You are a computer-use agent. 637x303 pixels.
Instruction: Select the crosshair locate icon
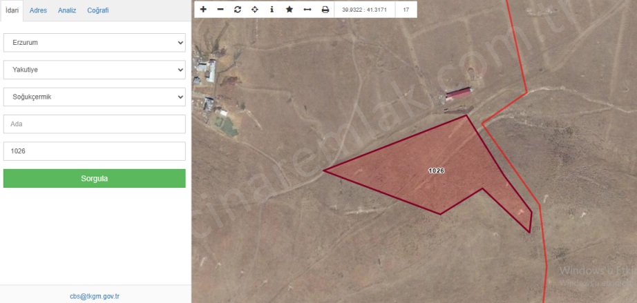(254, 10)
